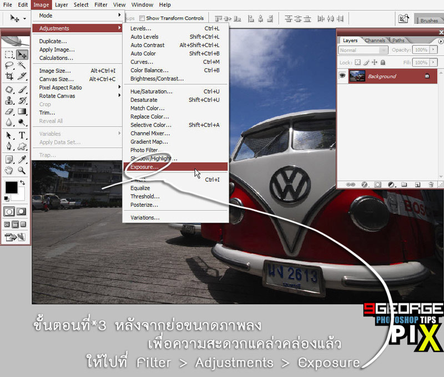Select the Lasso tool
The image size is (444, 377).
point(9,65)
